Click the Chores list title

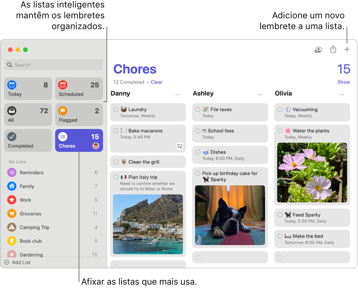tap(135, 69)
